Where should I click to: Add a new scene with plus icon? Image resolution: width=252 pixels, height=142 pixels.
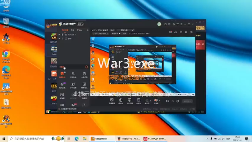[x=88, y=30]
